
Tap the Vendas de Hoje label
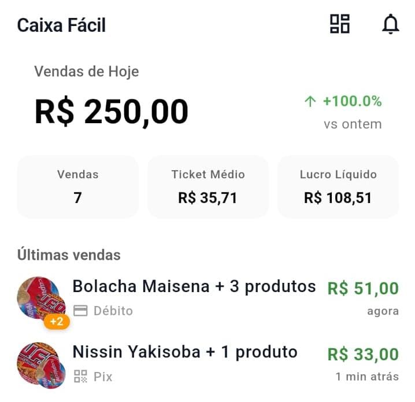pos(87,72)
